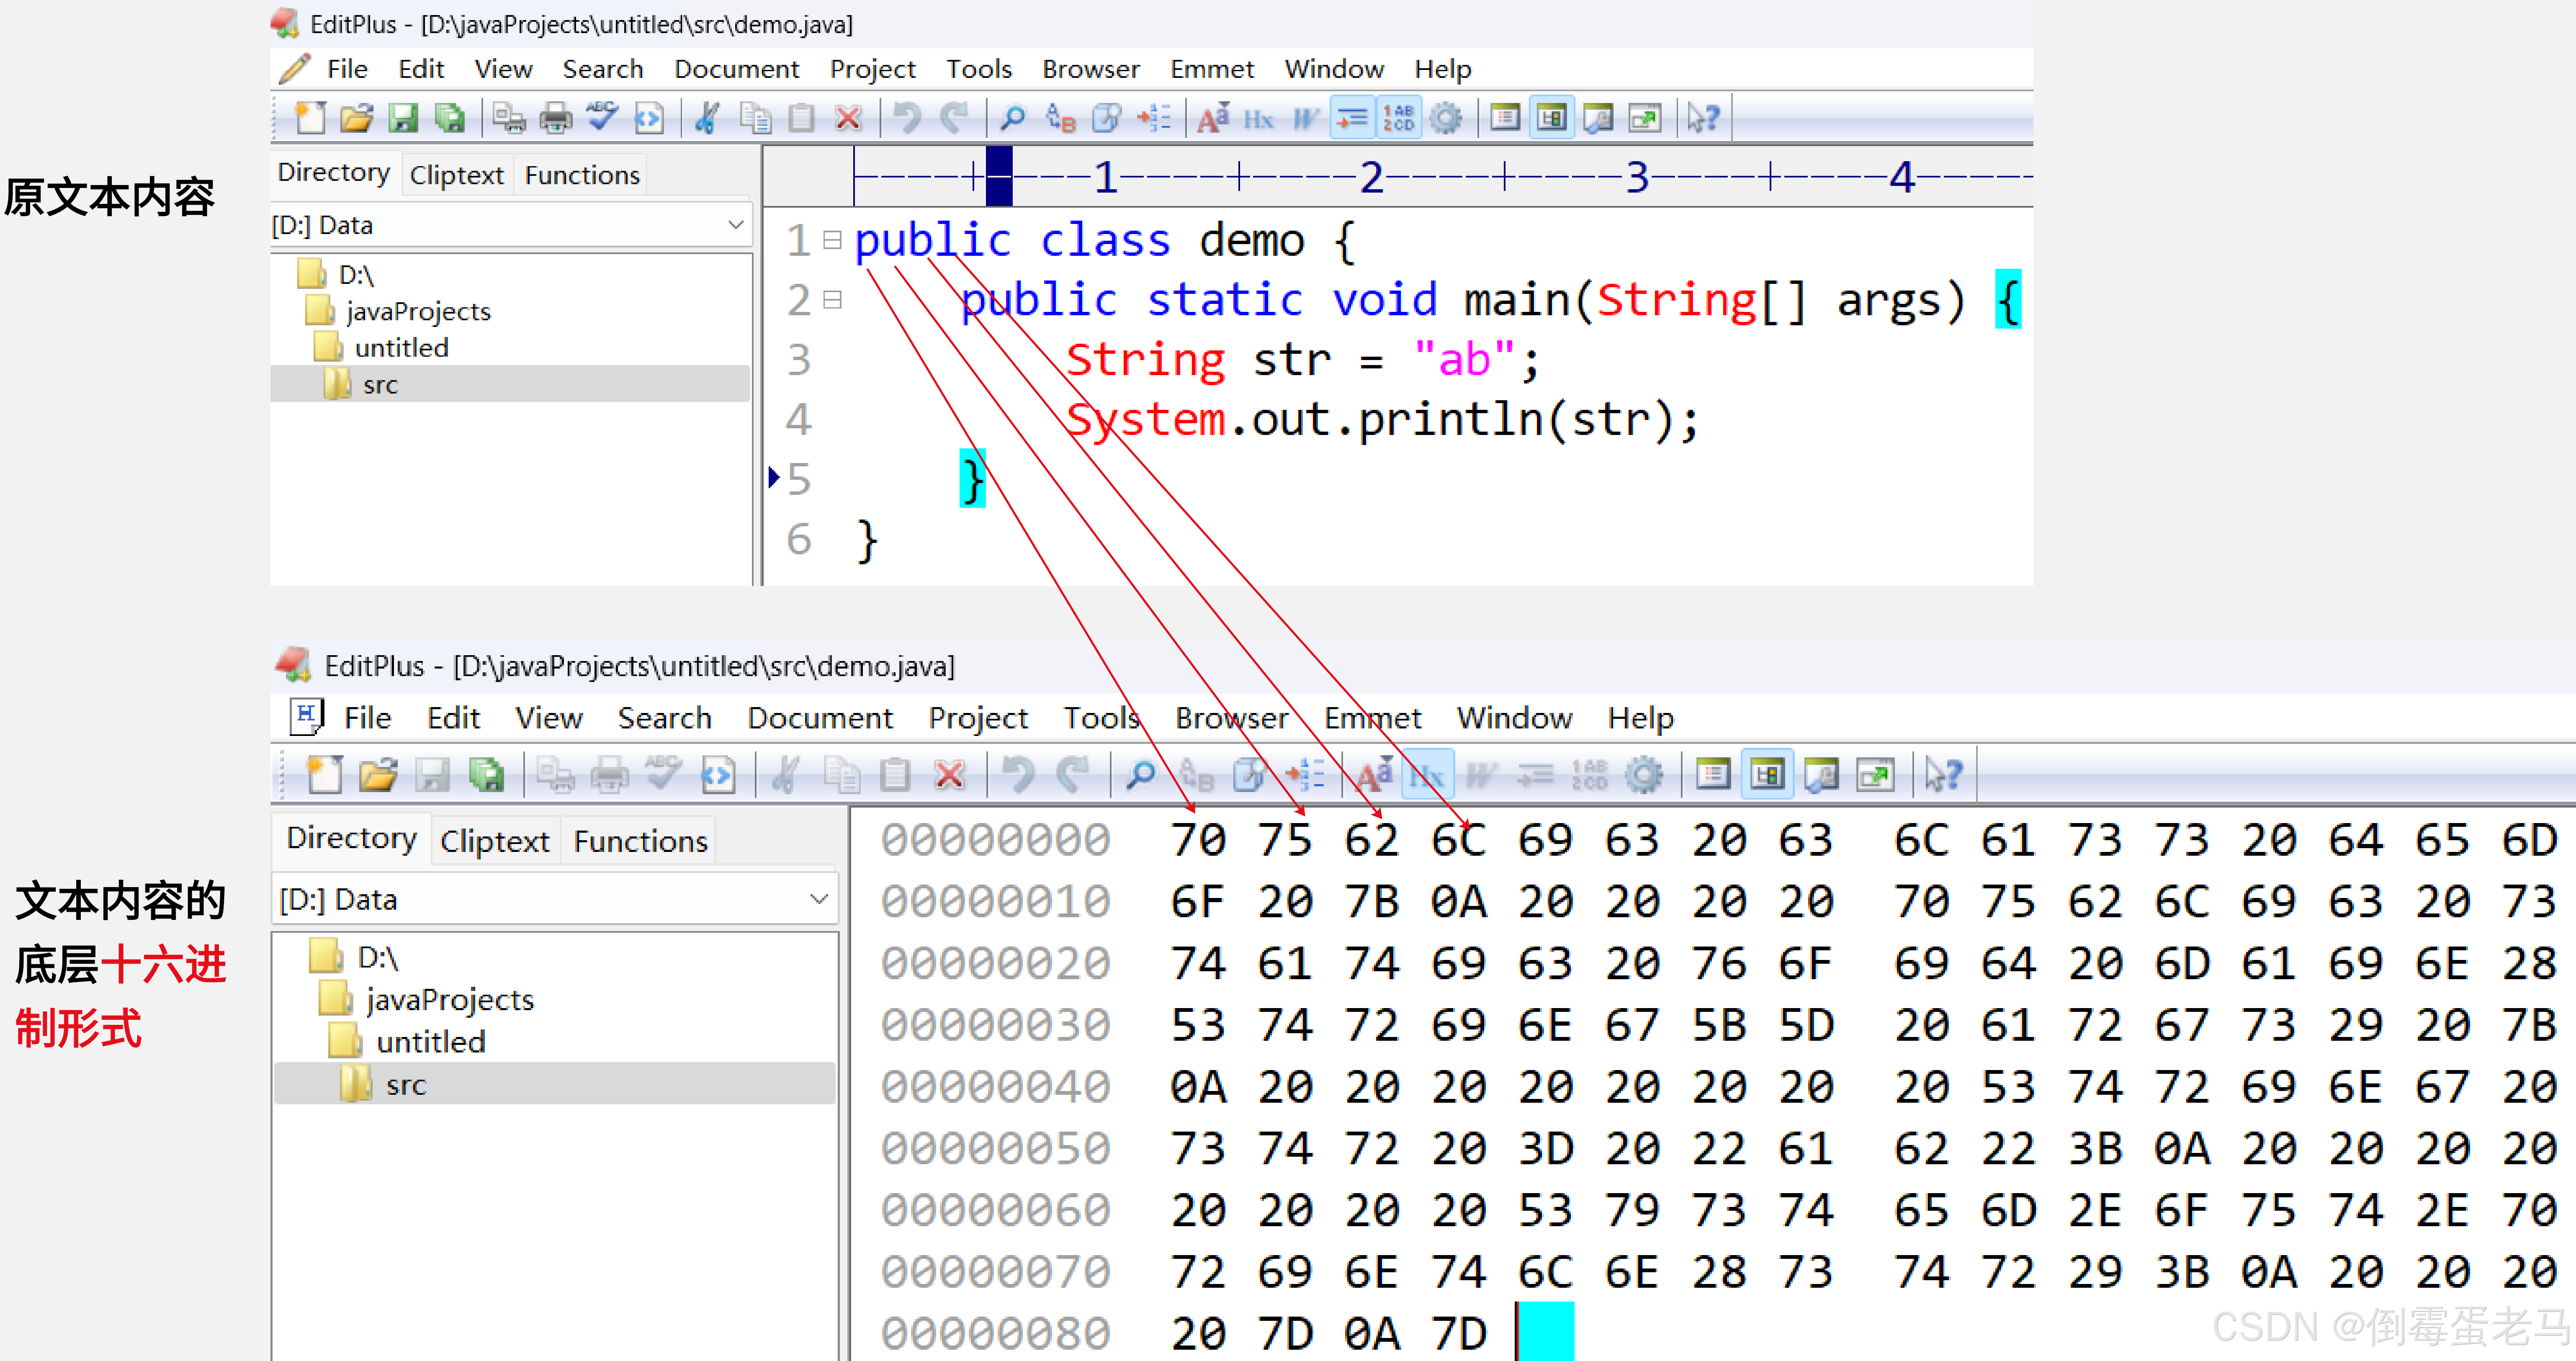Click Cut scissors icon in upper toolbar
This screenshot has width=2576, height=1361.
tap(707, 119)
